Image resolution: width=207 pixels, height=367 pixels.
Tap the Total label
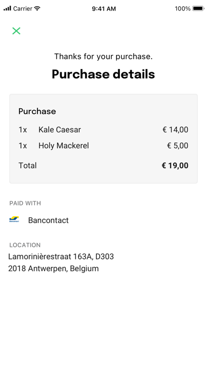(x=27, y=166)
